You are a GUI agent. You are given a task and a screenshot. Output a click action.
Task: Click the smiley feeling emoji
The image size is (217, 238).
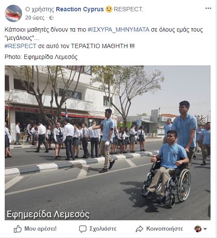(109, 9)
